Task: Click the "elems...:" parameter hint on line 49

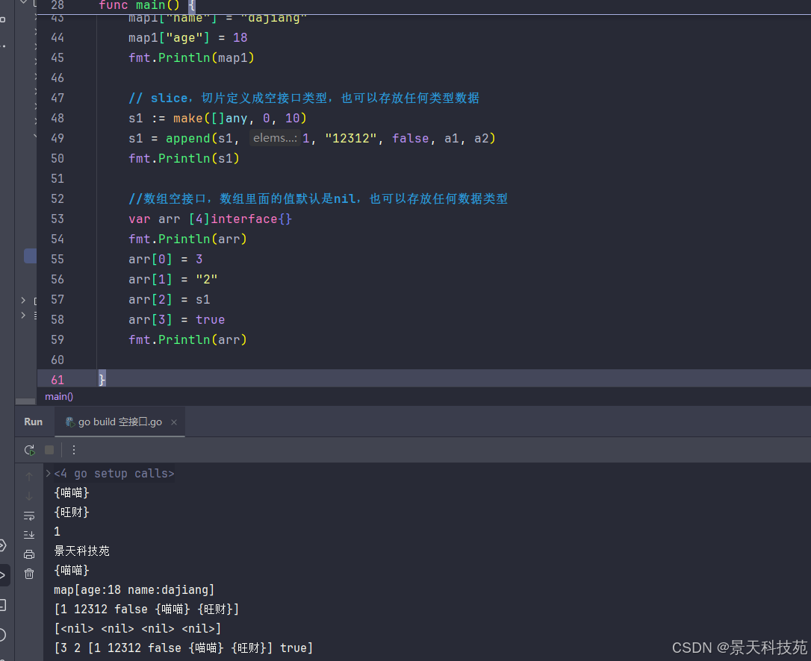Action: pos(274,138)
